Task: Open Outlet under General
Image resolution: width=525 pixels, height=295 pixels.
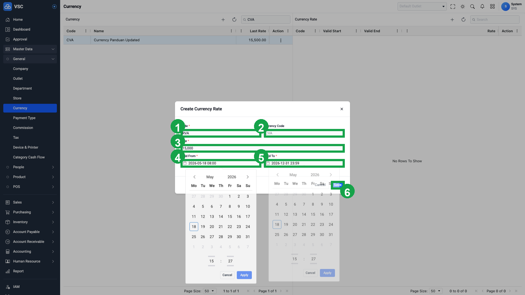Action: (x=30, y=79)
